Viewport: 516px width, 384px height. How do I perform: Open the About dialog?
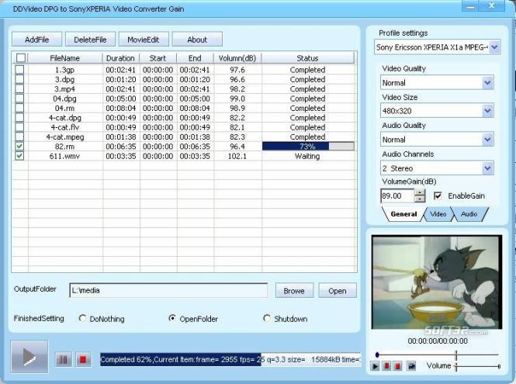(197, 40)
